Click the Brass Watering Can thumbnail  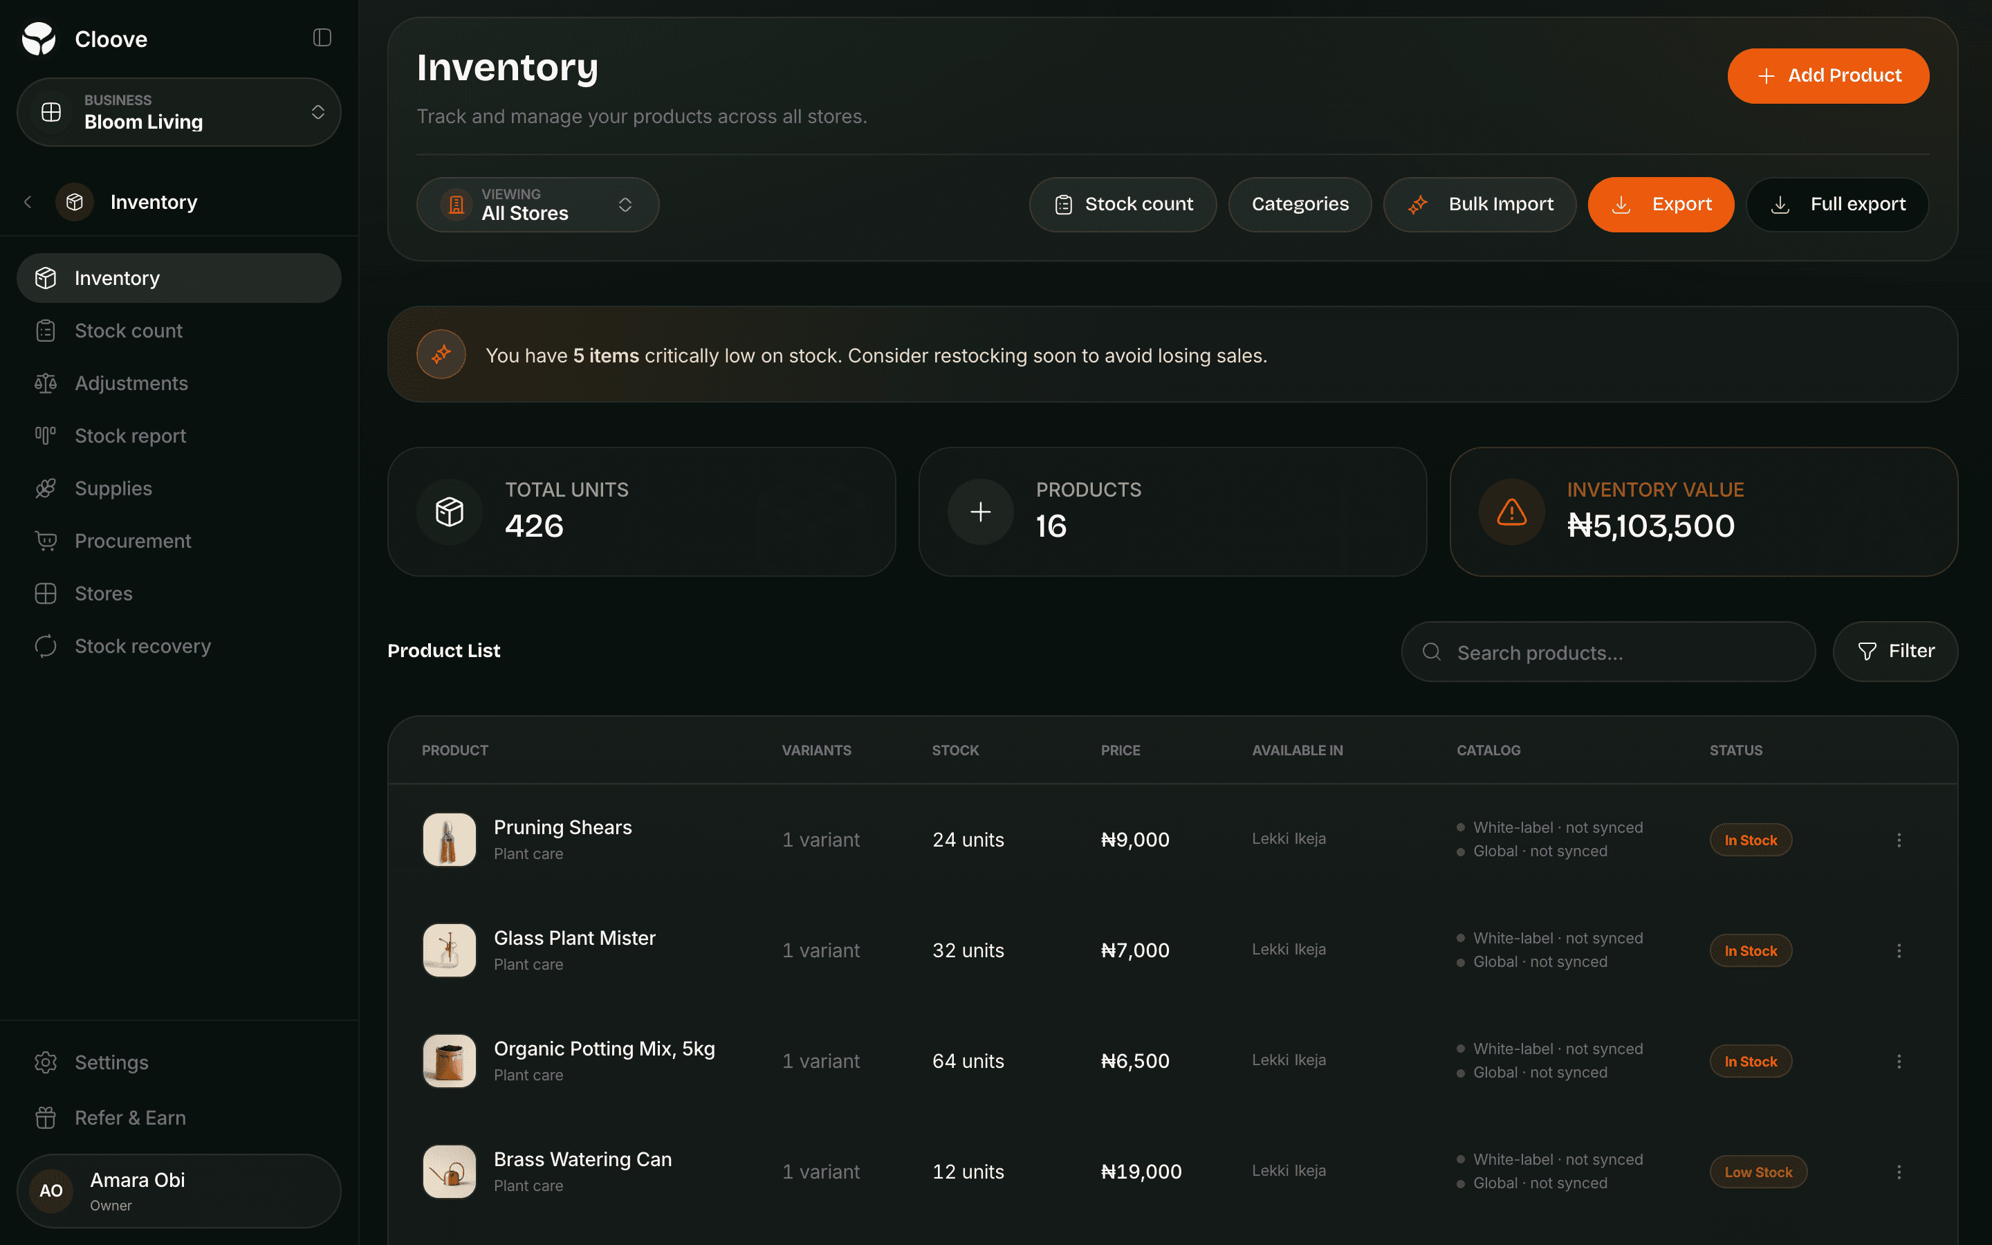pos(450,1172)
